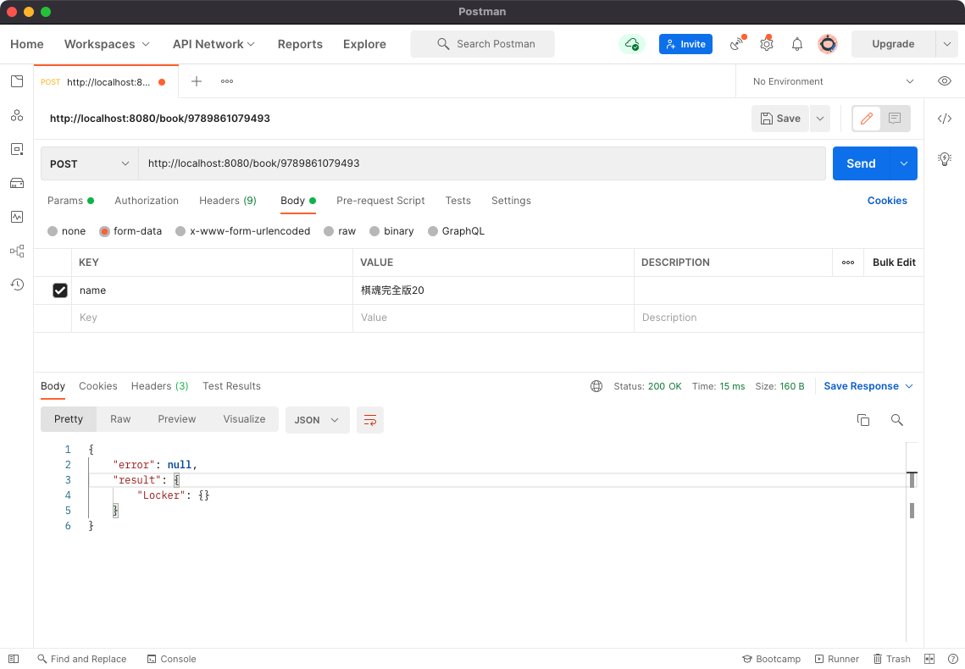The height and width of the screenshot is (669, 965).
Task: Click the empty Key input cell
Action: 212,318
